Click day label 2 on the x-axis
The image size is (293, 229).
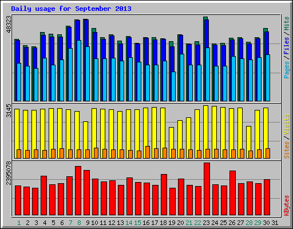coord(27,223)
